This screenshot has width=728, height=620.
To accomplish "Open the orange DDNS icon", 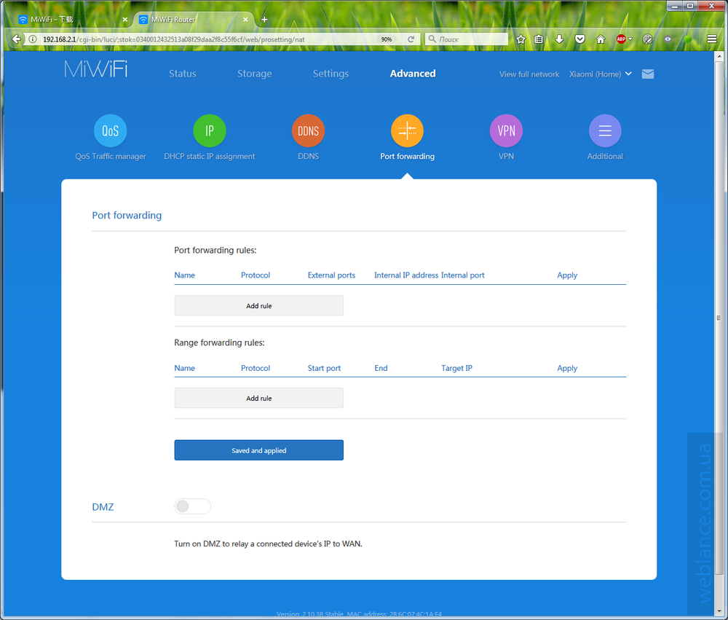I will coord(308,130).
